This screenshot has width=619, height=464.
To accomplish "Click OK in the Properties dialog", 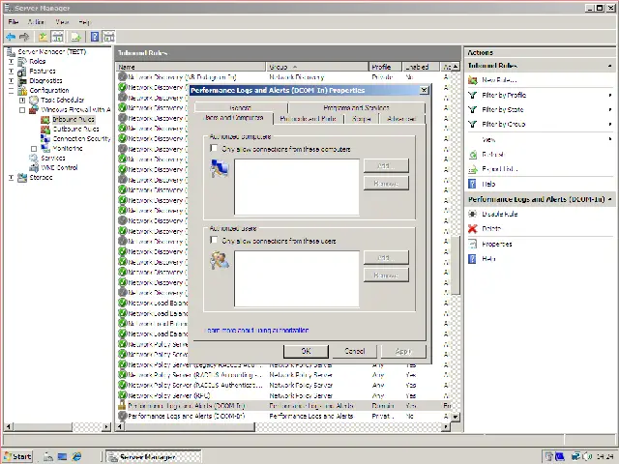I will 306,351.
